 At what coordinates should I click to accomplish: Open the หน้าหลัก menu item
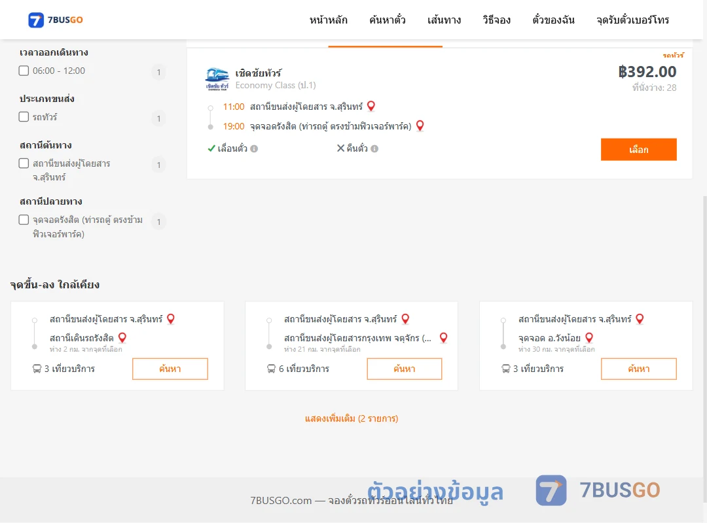tap(328, 20)
